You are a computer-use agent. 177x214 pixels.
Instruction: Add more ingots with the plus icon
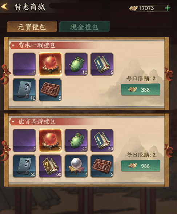(168, 8)
